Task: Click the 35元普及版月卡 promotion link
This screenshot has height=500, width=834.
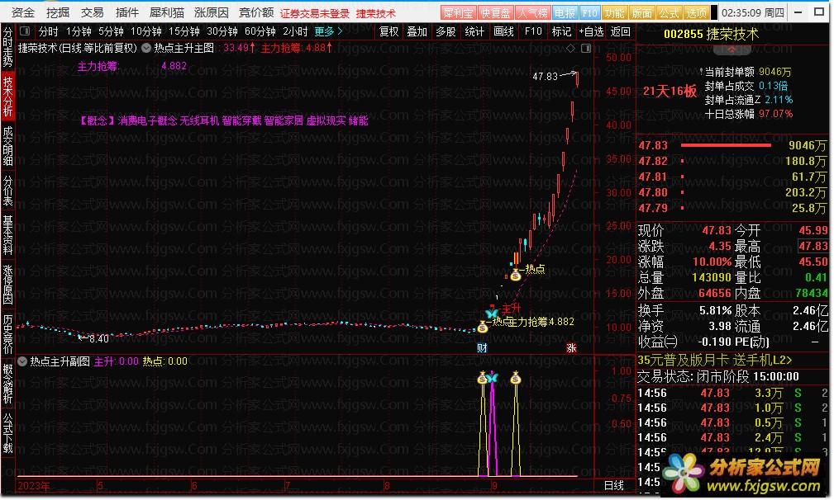Action: [715, 361]
